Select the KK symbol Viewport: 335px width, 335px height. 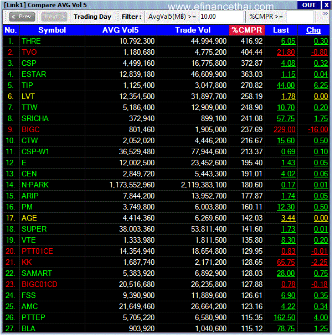click(x=27, y=263)
